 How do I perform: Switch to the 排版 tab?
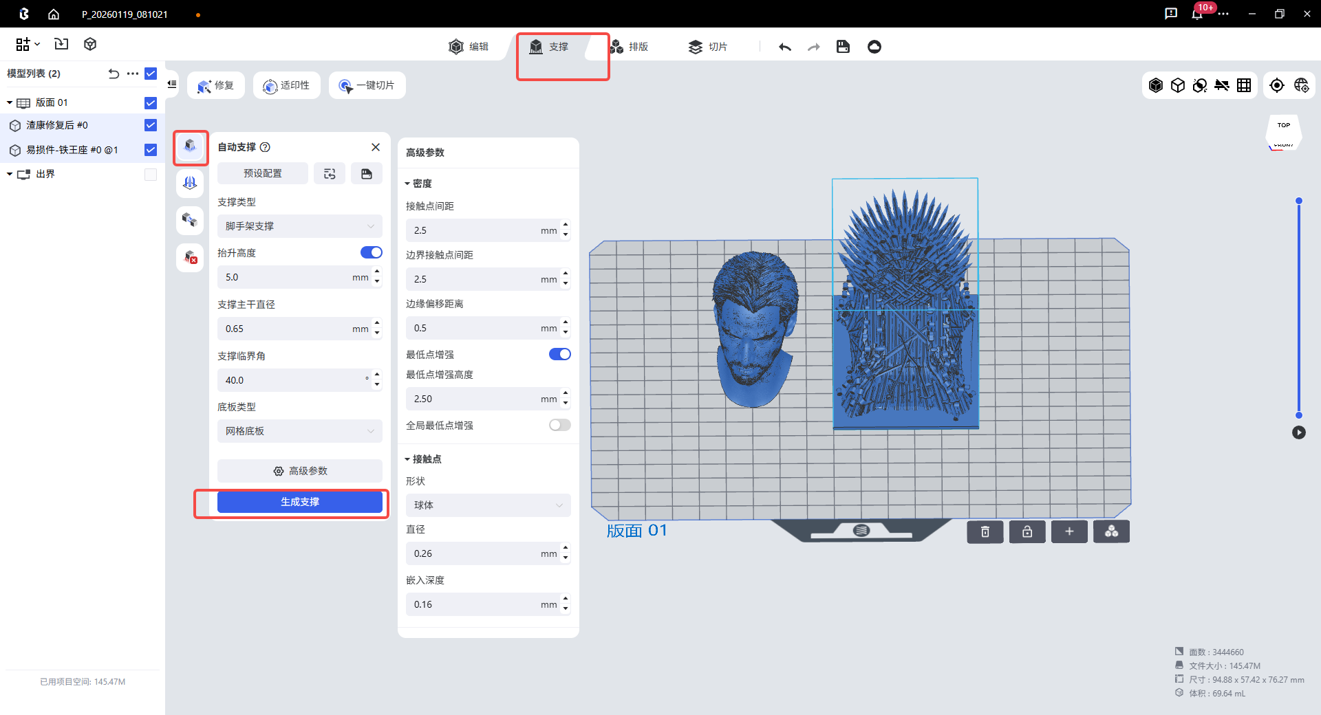pyautogui.click(x=628, y=47)
